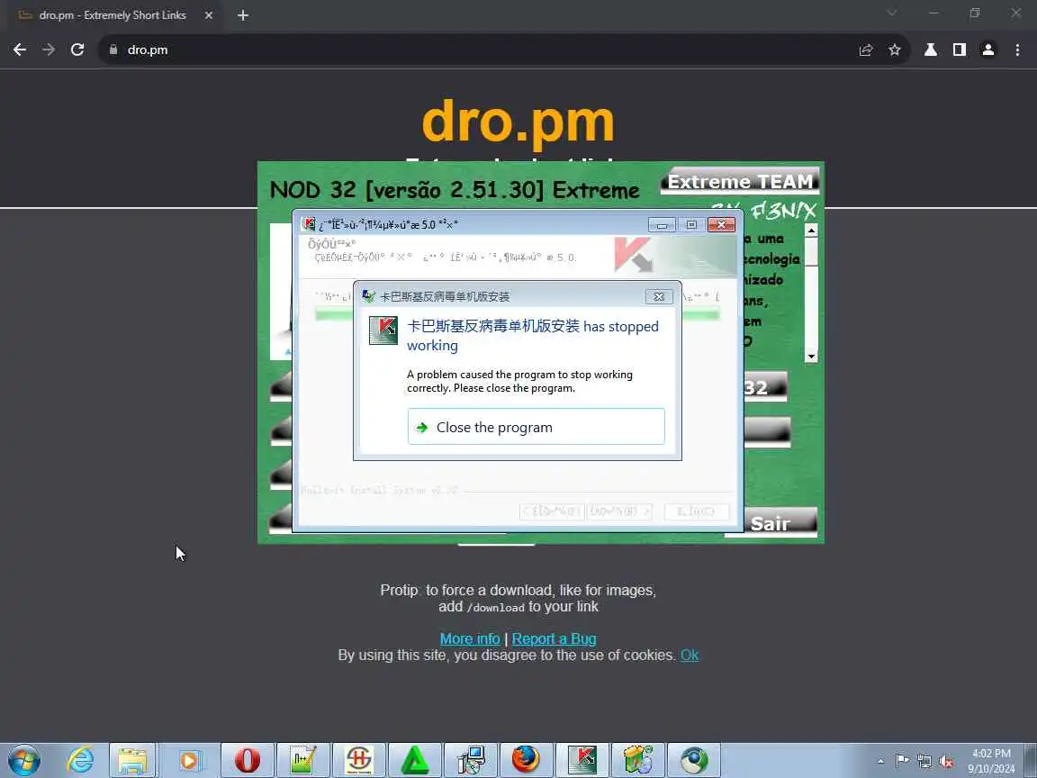Image resolution: width=1037 pixels, height=778 pixels.
Task: Click the Kaspersky icon in the crash dialog
Action: click(383, 330)
